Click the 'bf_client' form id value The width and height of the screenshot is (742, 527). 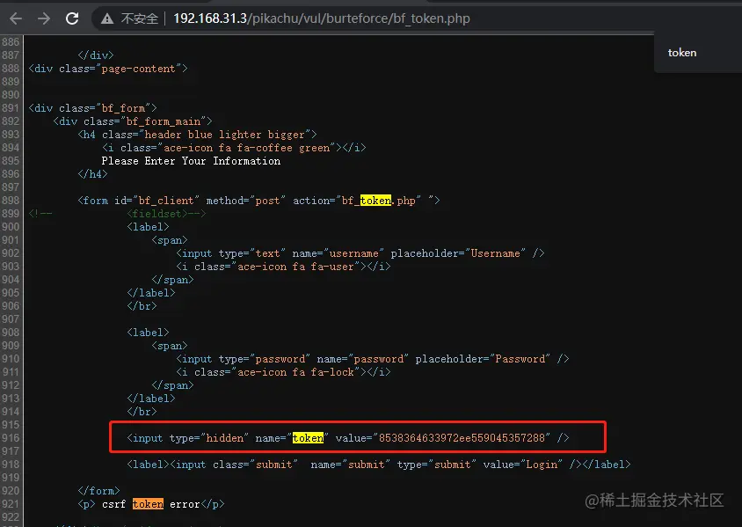[166, 201]
